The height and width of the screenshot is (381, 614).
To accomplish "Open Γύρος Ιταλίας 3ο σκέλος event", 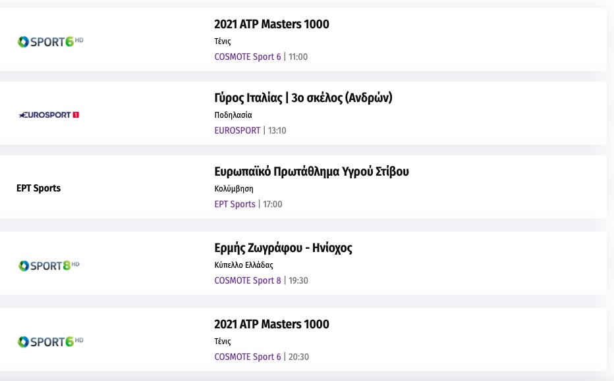I will click(303, 98).
